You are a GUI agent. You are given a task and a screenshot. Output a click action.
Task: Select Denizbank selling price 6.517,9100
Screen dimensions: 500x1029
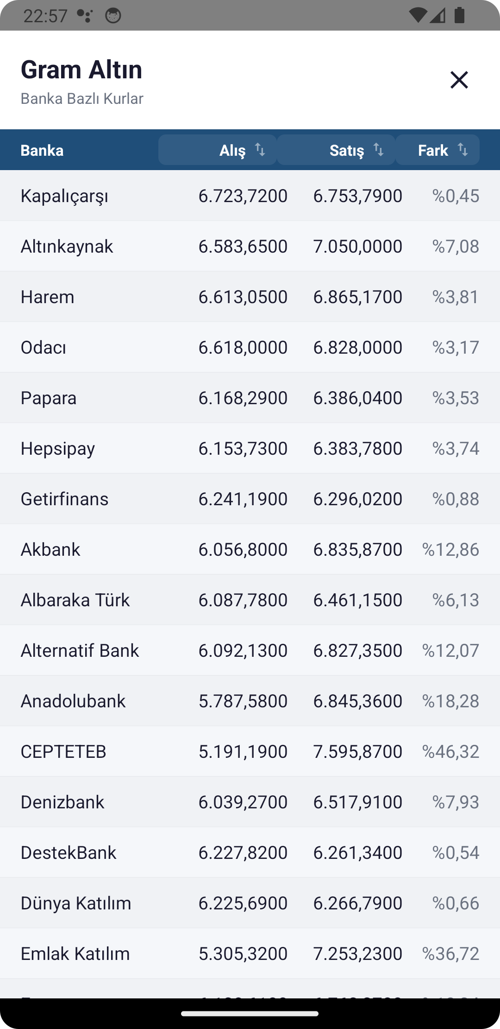357,802
